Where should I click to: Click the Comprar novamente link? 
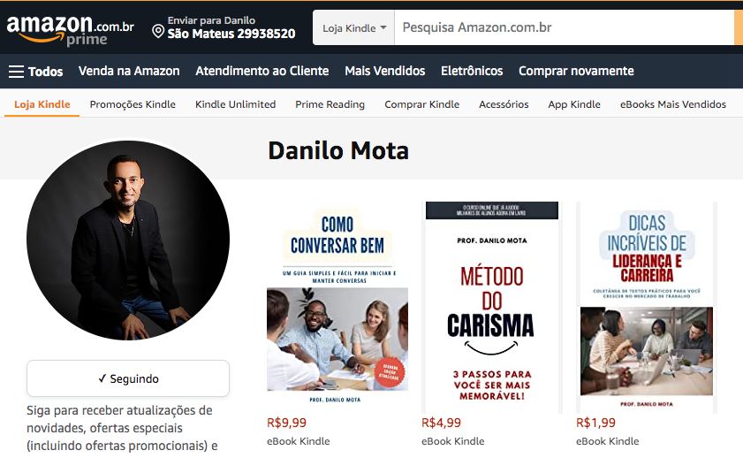click(x=576, y=71)
